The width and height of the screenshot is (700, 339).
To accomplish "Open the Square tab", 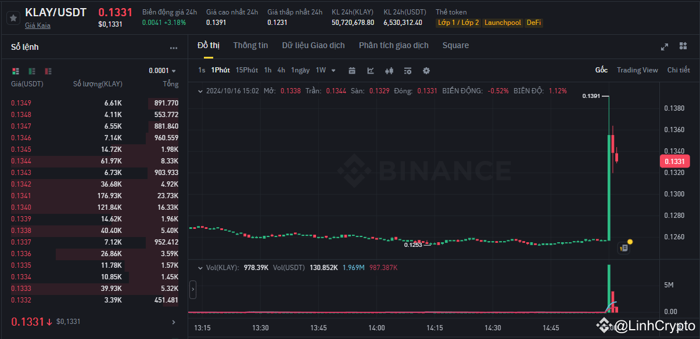I will coord(455,45).
